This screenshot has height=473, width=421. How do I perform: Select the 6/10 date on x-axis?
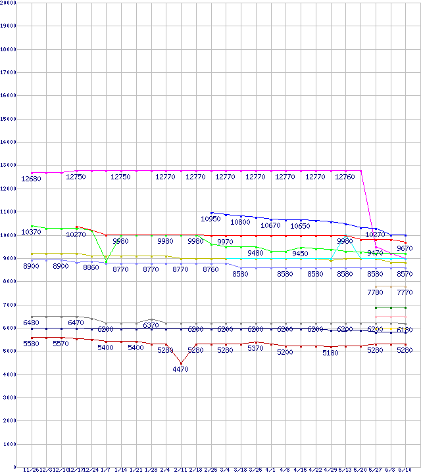point(405,470)
